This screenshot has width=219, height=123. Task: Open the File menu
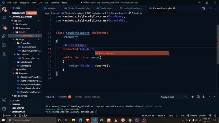click(9, 3)
